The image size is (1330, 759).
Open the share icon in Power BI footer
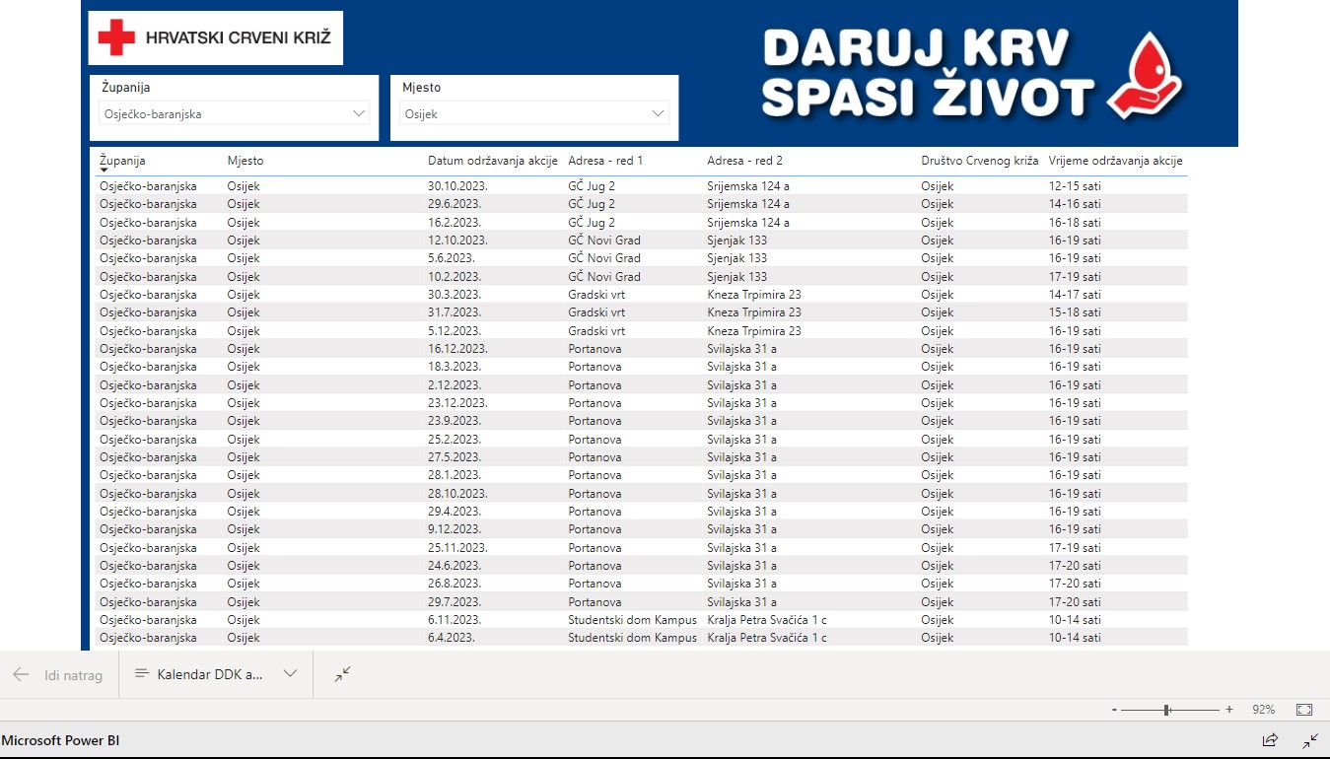click(x=1270, y=739)
